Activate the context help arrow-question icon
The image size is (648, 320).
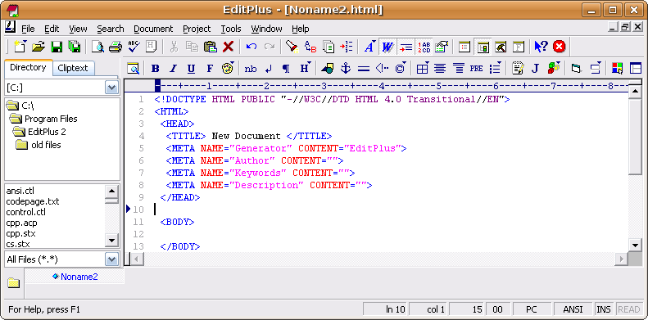point(541,47)
